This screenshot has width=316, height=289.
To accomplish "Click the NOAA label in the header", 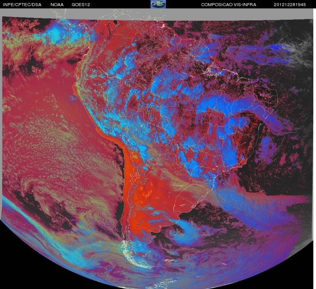I will pyautogui.click(x=57, y=5).
